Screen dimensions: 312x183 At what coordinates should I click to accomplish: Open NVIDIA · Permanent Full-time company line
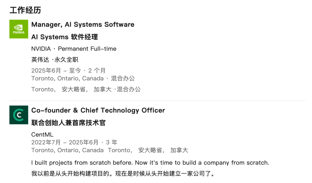click(x=74, y=49)
